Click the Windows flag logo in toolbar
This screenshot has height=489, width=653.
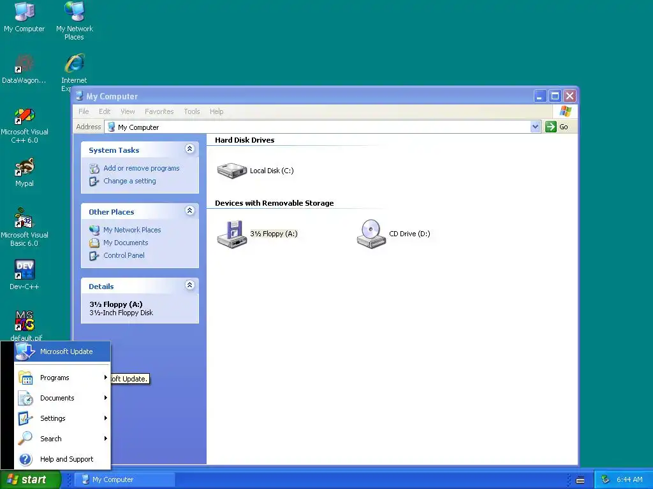tap(565, 111)
